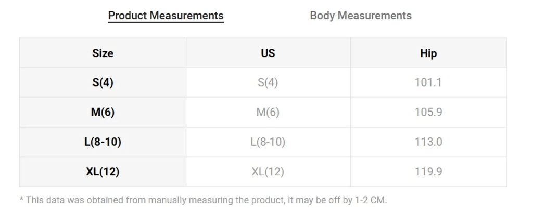Select the S(4) size row label
Viewport: 533px width, 208px height.
coord(103,82)
